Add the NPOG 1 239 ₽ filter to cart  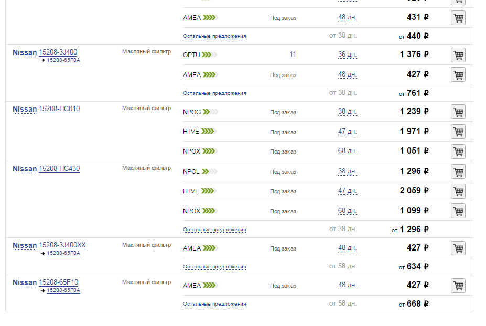click(458, 112)
